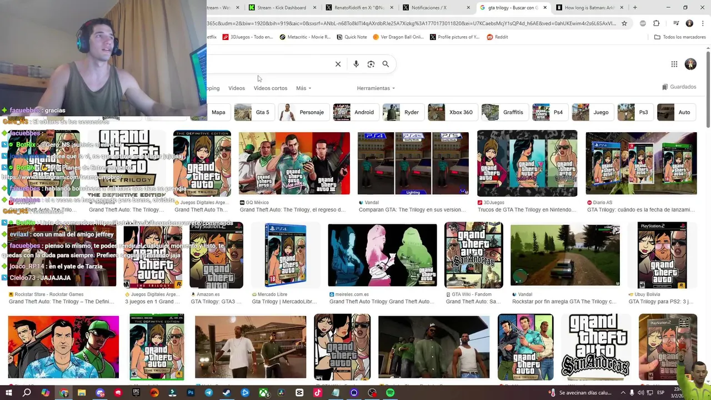711x400 pixels.
Task: Select Videos cortos search tab
Action: point(271,88)
